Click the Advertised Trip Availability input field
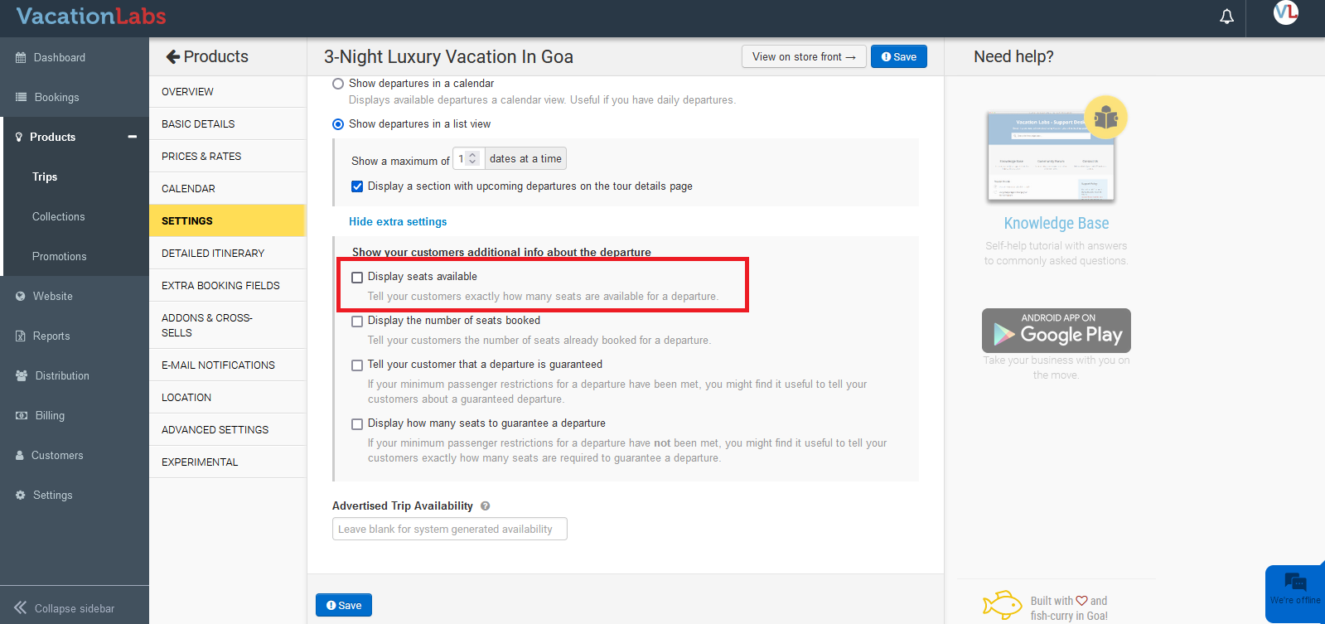The height and width of the screenshot is (624, 1325). point(449,530)
